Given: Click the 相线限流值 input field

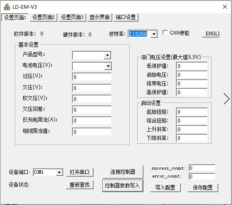Looking at the screenshot, I should coord(92,132).
